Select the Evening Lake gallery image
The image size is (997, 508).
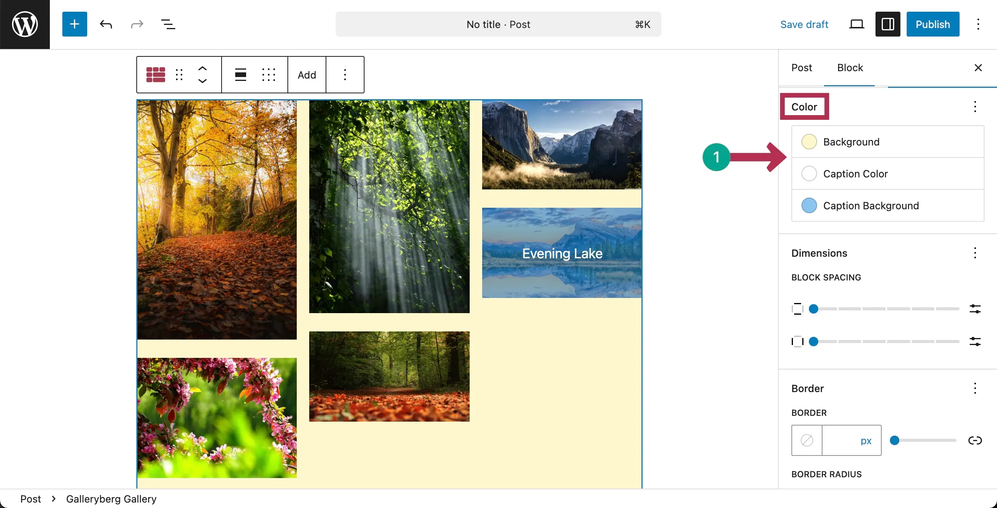[562, 253]
